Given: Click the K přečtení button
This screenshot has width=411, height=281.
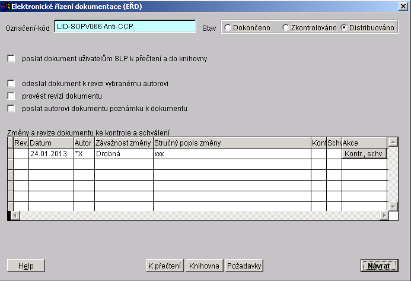Looking at the screenshot, I should pos(164,266).
